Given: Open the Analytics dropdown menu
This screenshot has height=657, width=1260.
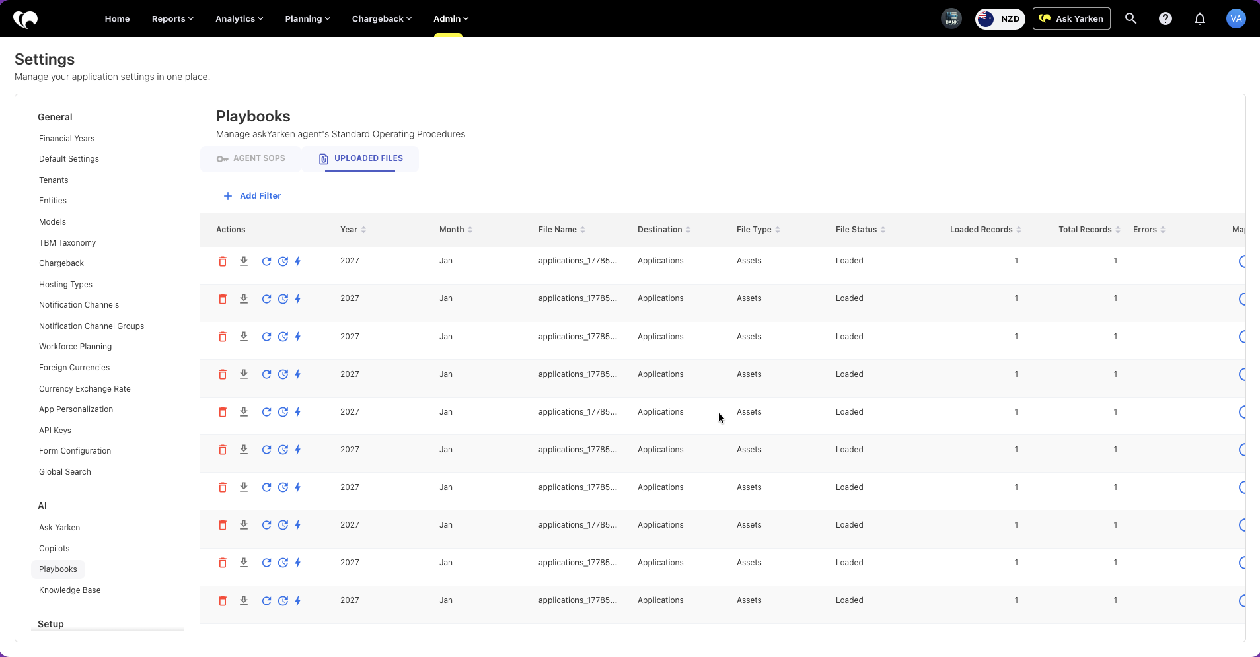Looking at the screenshot, I should point(239,18).
